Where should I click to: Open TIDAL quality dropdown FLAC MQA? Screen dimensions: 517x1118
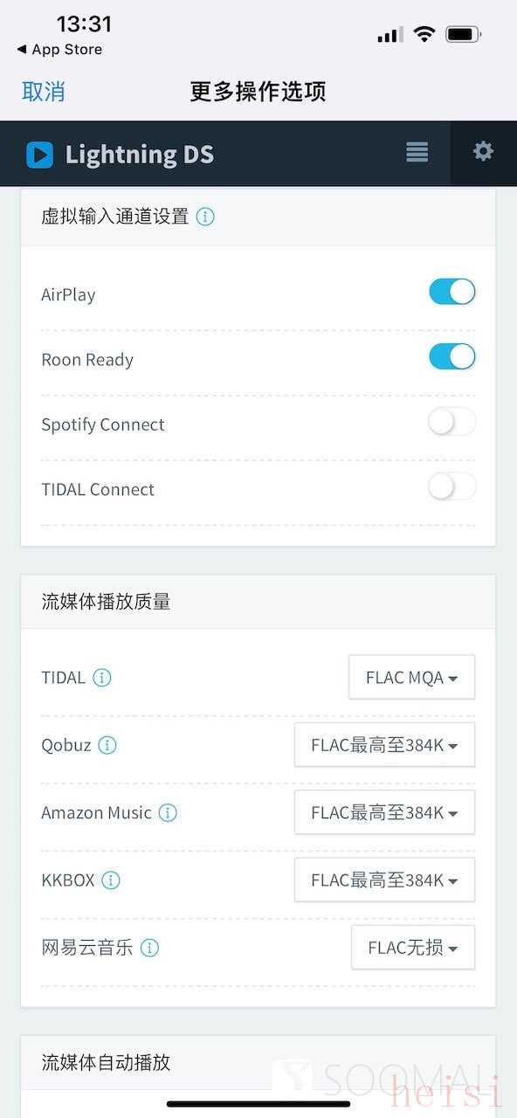(412, 677)
